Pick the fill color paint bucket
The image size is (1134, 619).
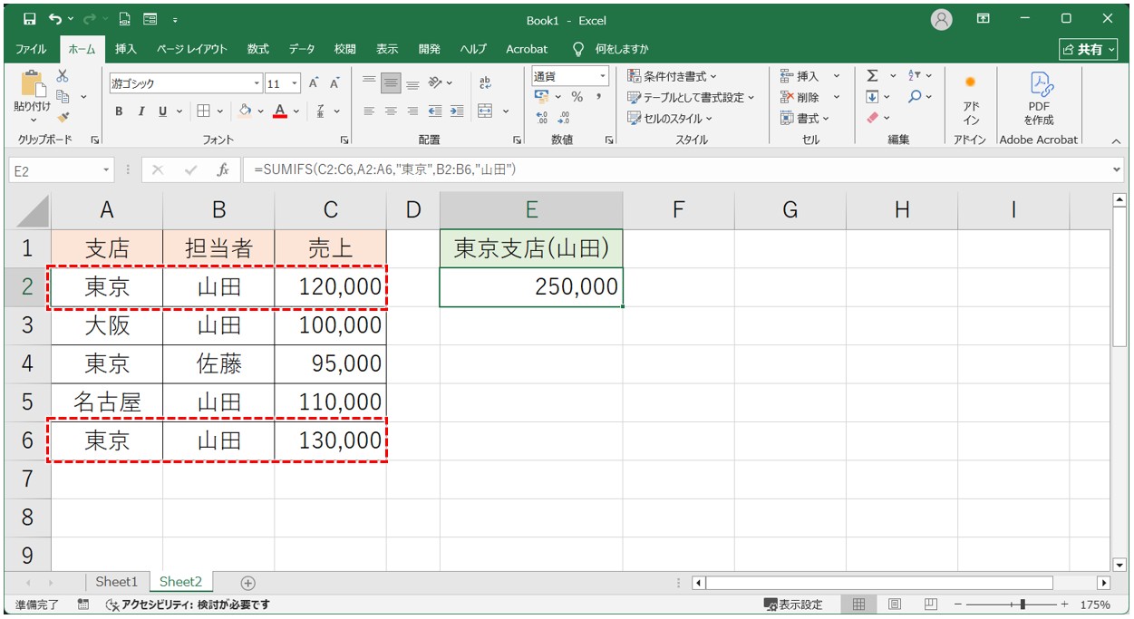(x=244, y=111)
